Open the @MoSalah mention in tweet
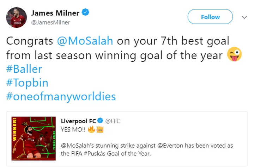The width and height of the screenshot is (254, 167). point(85,41)
